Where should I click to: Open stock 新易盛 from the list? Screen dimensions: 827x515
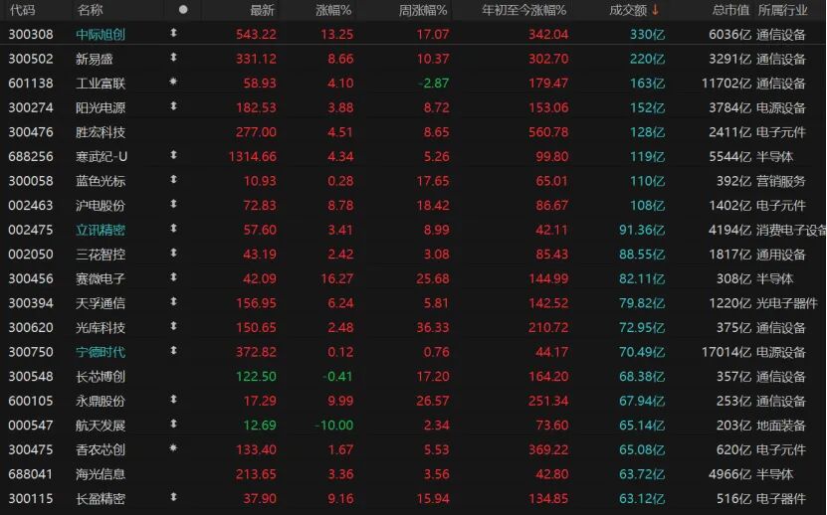click(x=95, y=59)
